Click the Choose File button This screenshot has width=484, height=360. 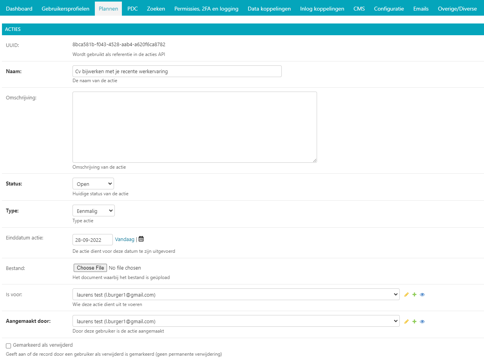[x=91, y=268]
